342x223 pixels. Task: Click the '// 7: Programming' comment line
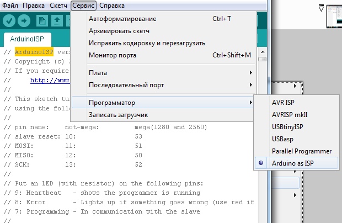(102, 211)
